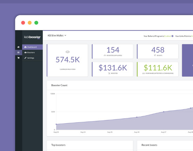
Task: Click the home icon in the narrow sidebar
Action: [x=19, y=47]
